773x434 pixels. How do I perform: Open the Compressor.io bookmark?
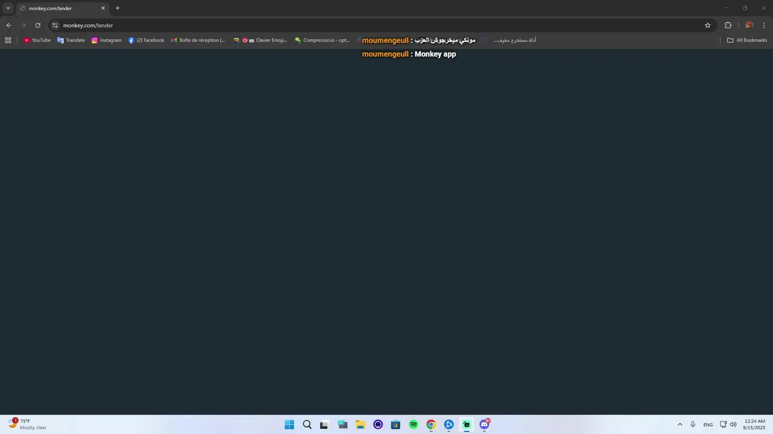pyautogui.click(x=322, y=40)
